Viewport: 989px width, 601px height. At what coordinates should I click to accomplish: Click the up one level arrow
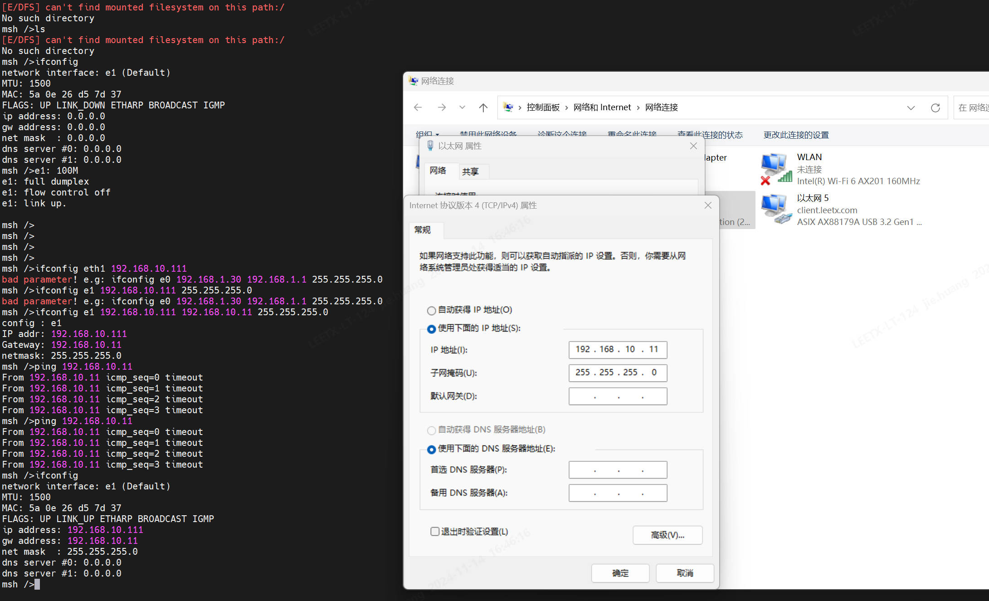[483, 107]
